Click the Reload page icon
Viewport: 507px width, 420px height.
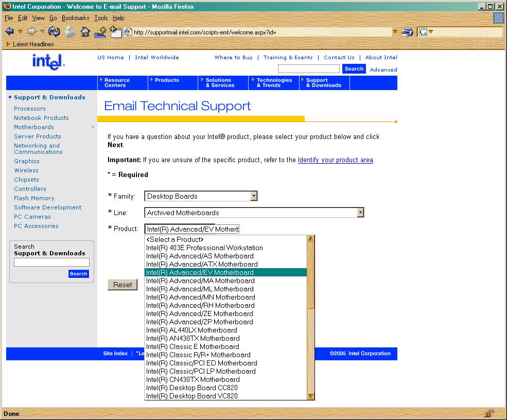tap(54, 31)
